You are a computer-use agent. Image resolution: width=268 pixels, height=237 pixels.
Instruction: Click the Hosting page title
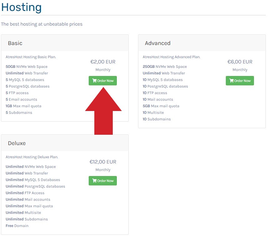pyautogui.click(x=21, y=7)
